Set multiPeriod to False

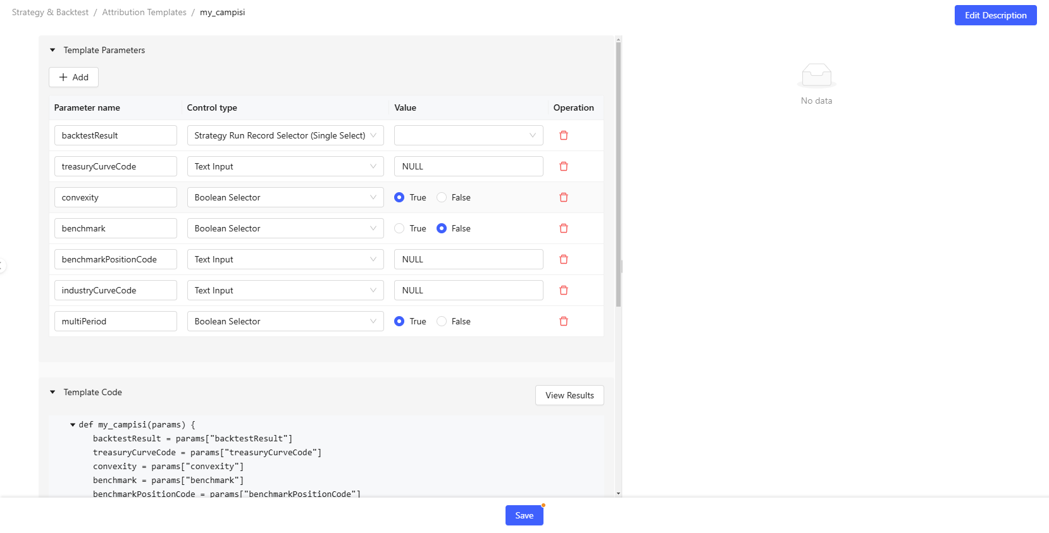tap(442, 321)
